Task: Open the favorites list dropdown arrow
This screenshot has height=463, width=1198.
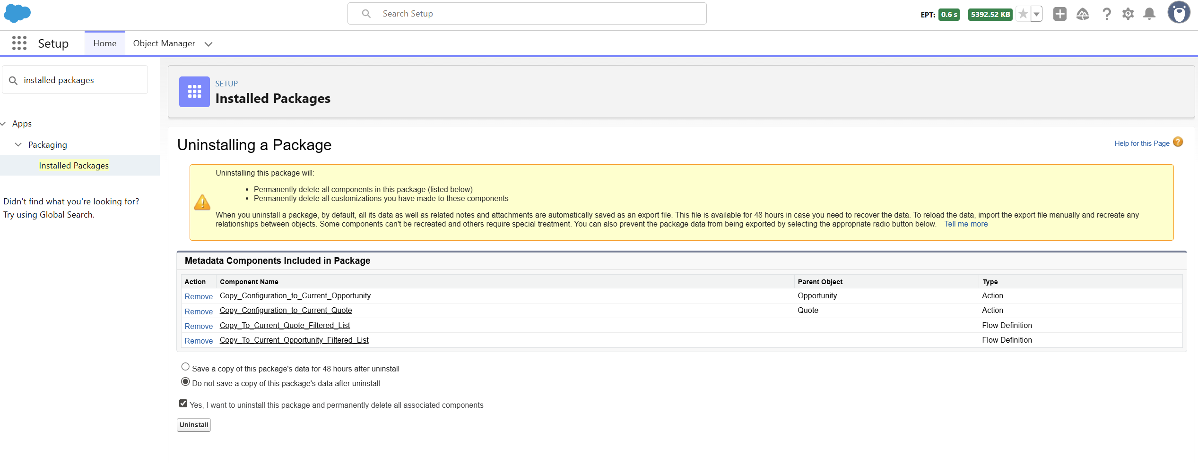Action: pos(1036,14)
